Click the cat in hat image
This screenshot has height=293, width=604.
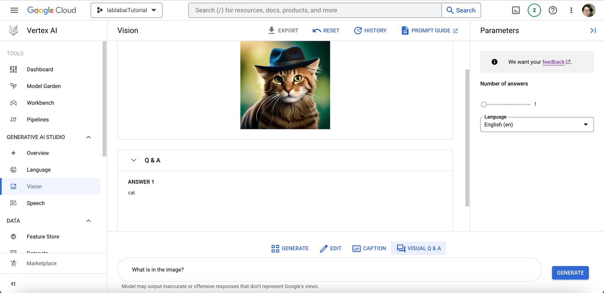(285, 85)
